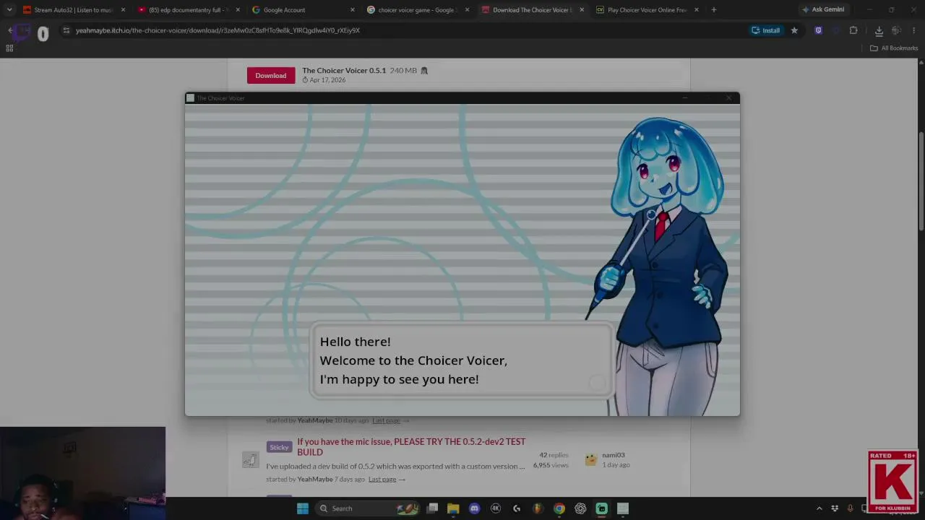Open the Extensions puzzle icon
The height and width of the screenshot is (520, 925).
coord(853,30)
